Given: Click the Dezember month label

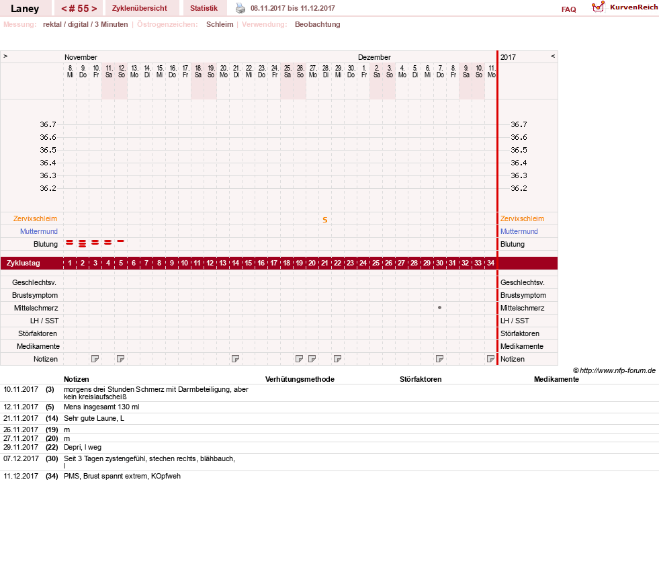Looking at the screenshot, I should coord(374,57).
